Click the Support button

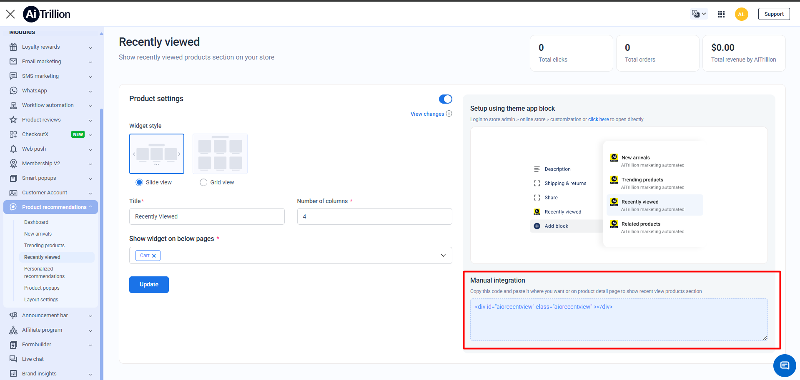(774, 14)
